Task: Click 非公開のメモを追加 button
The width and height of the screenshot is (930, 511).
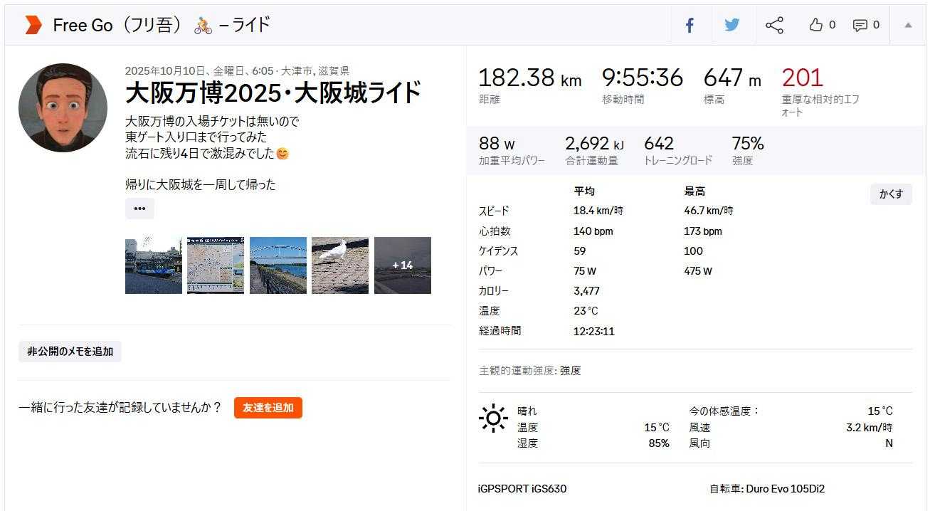Action: pos(70,352)
